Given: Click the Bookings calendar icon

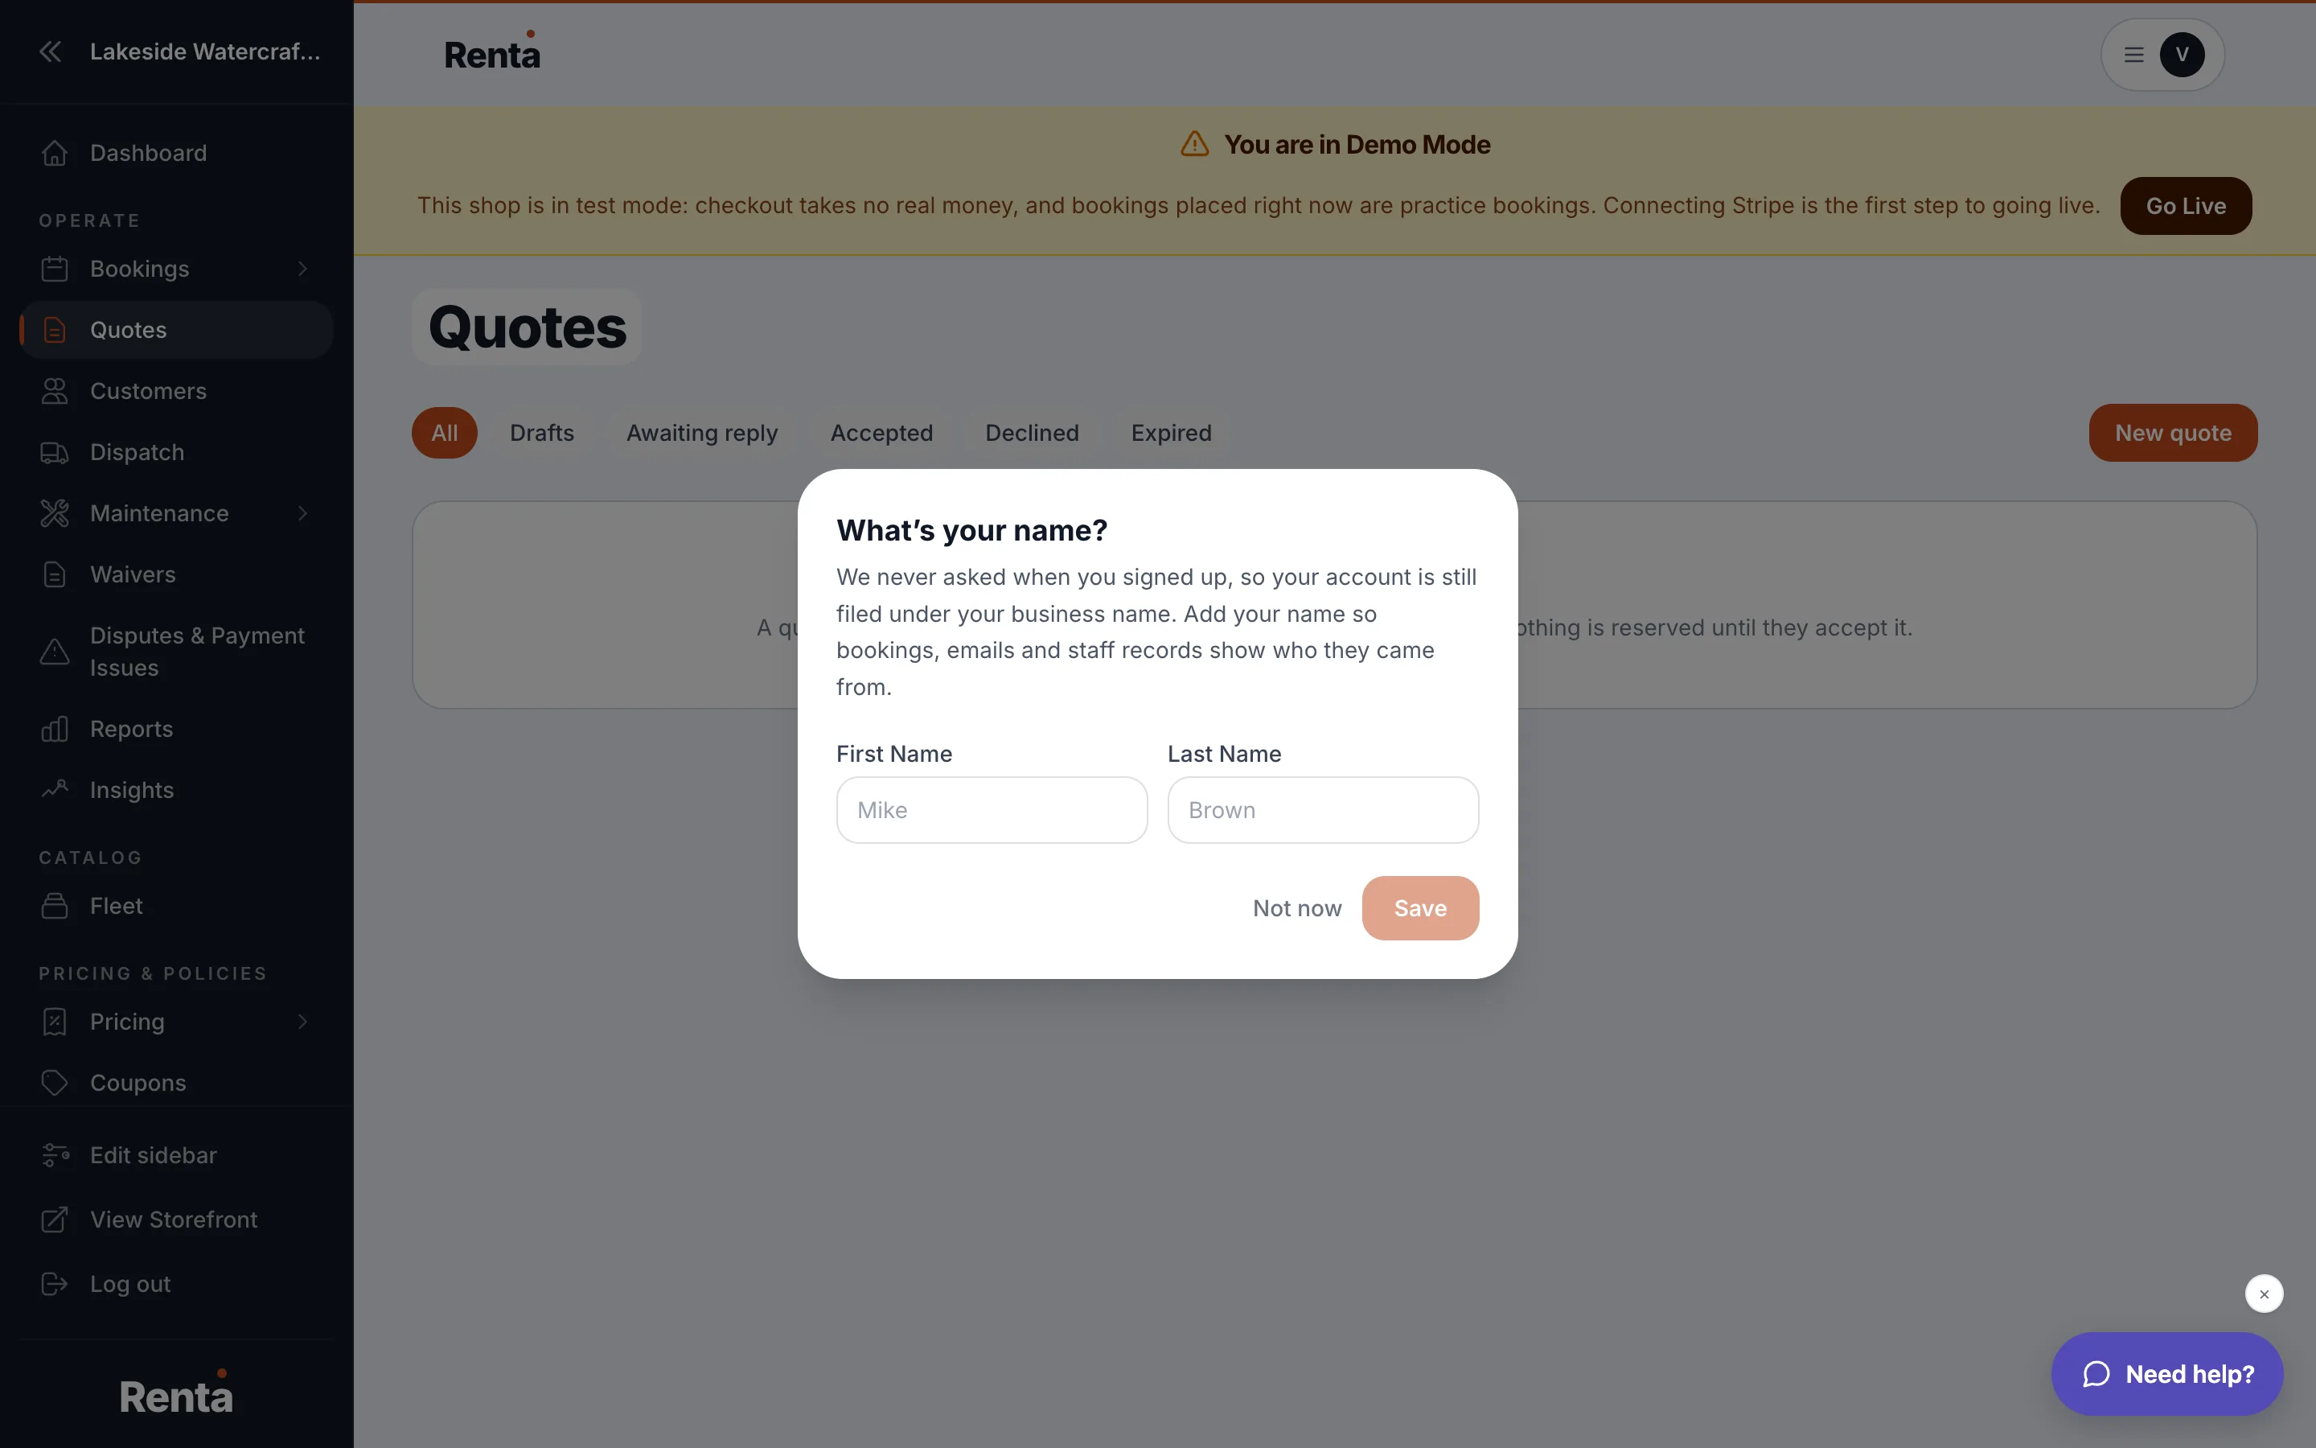Looking at the screenshot, I should 55,269.
